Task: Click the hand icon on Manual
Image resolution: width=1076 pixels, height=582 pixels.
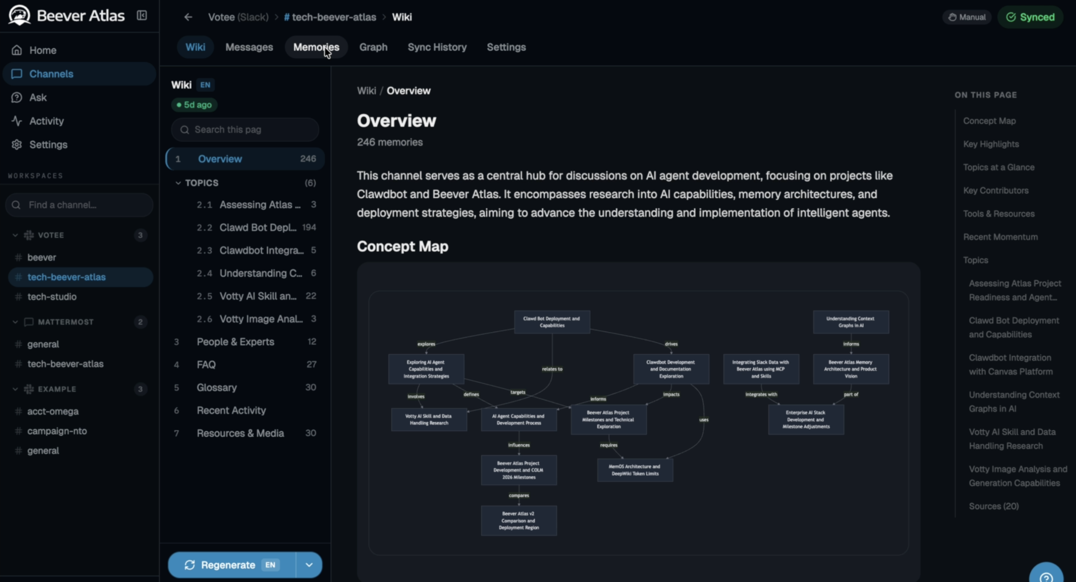Action: (x=952, y=17)
